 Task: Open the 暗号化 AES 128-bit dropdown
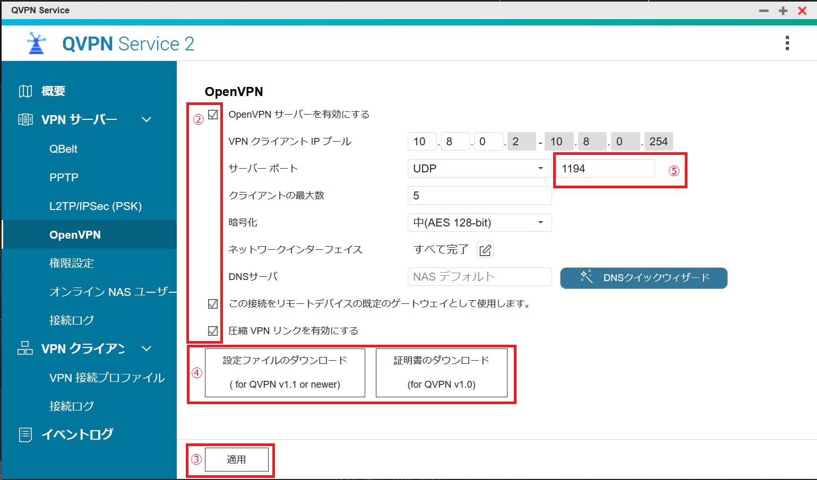coord(479,223)
